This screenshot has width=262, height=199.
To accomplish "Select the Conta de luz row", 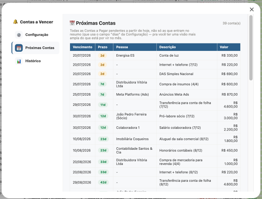I will (x=155, y=55).
